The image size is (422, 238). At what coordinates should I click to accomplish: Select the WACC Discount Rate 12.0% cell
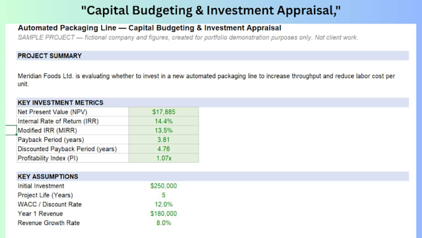(x=164, y=204)
